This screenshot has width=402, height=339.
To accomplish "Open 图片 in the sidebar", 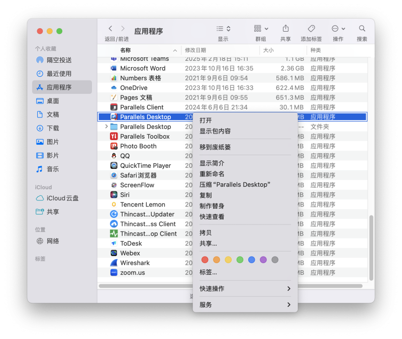I will click(62, 142).
